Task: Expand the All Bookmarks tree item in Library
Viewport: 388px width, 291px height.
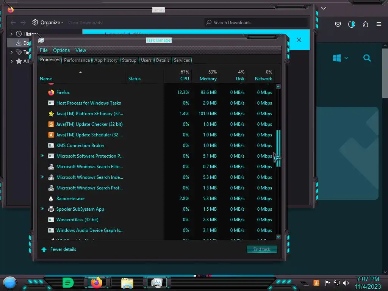Action: click(x=11, y=61)
